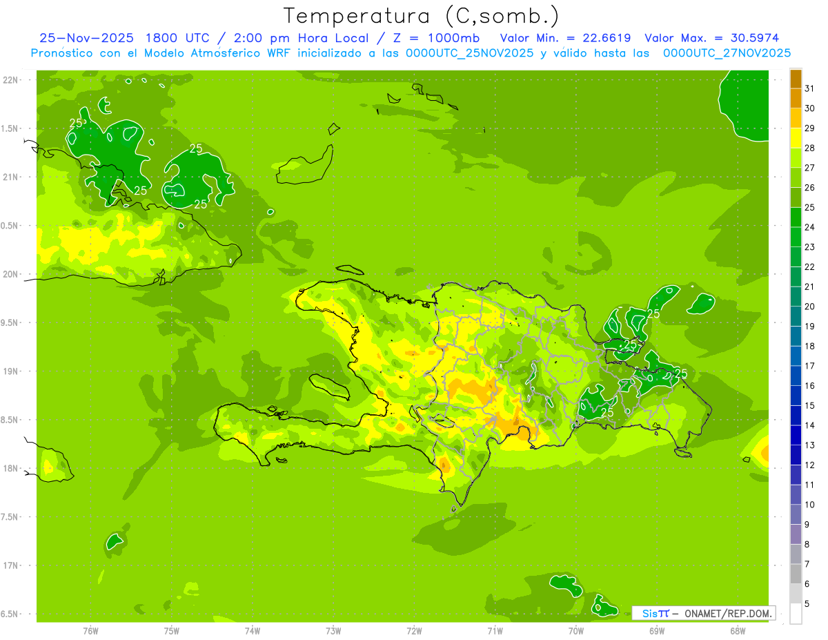This screenshot has width=828, height=640.
Task: Click the '72W' longitude axis label
Action: coord(414,631)
